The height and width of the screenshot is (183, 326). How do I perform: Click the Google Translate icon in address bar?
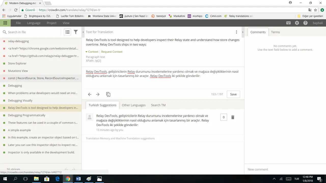click(x=310, y=10)
